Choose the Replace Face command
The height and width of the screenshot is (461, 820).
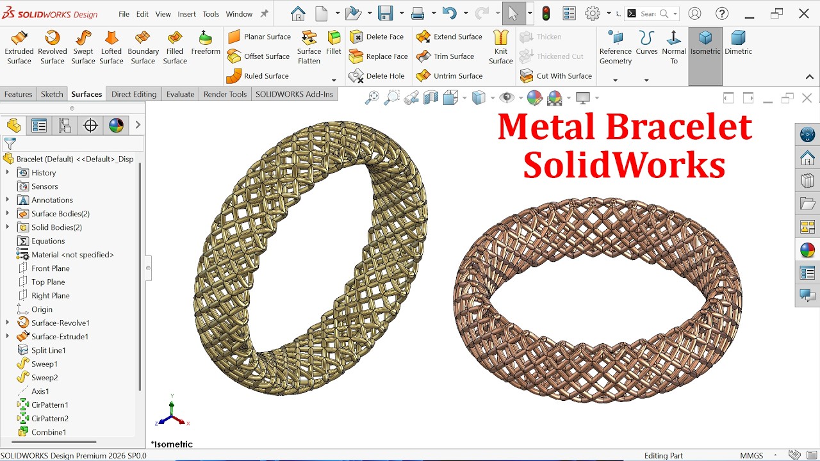point(379,56)
